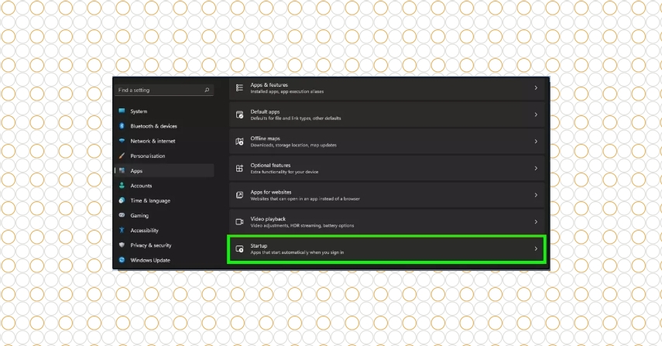Click the Offline maps icon

239,142
